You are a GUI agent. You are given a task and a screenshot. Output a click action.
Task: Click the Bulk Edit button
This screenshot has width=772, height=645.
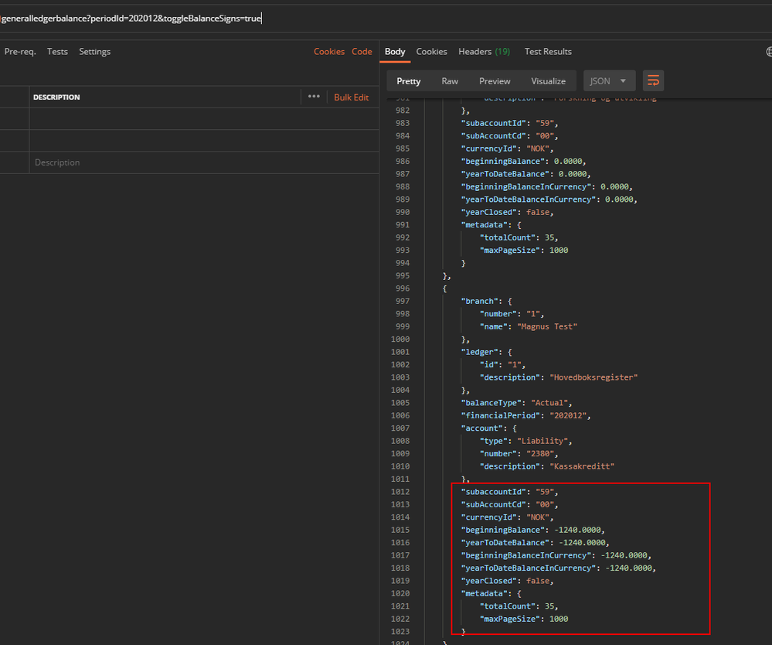351,97
